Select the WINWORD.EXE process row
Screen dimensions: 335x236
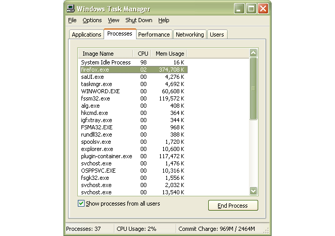coord(100,91)
